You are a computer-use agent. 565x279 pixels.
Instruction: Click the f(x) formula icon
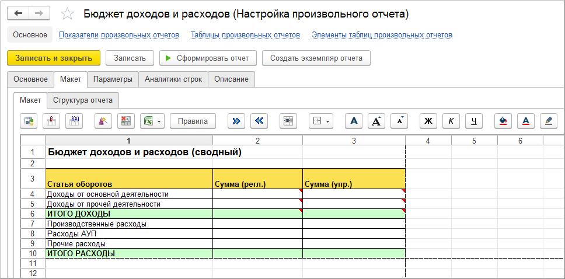[x=74, y=121]
